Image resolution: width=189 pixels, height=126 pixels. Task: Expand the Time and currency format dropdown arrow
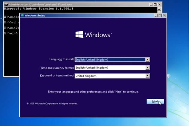coord(147,67)
